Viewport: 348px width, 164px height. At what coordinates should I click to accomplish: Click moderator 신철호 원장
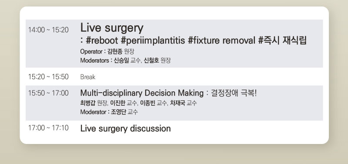click(x=157, y=60)
